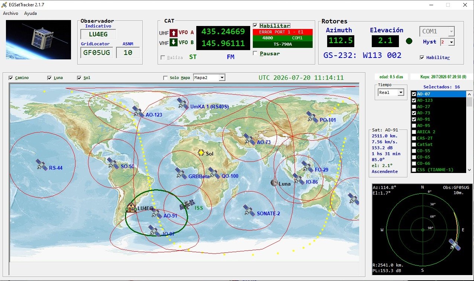Open the COM1 rotor port dropdown

451,32
